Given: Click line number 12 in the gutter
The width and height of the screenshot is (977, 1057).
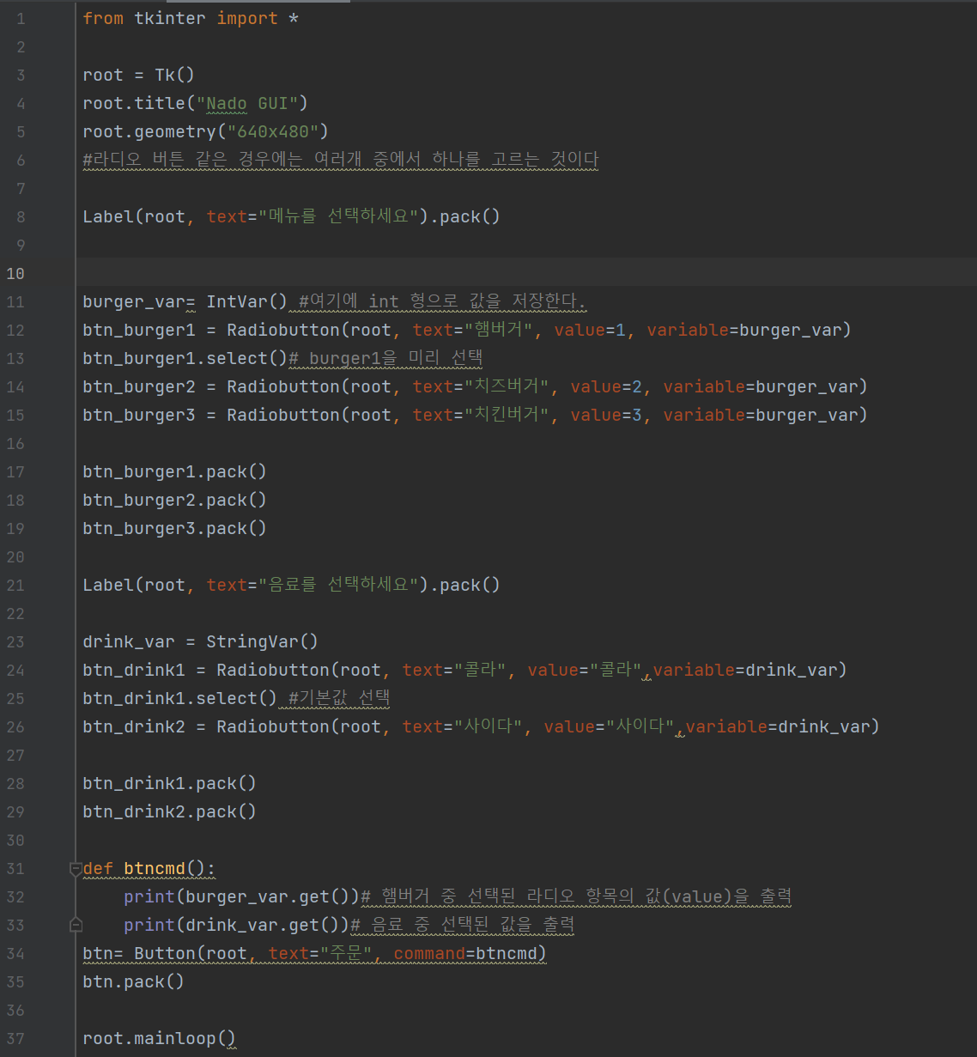Looking at the screenshot, I should [15, 331].
